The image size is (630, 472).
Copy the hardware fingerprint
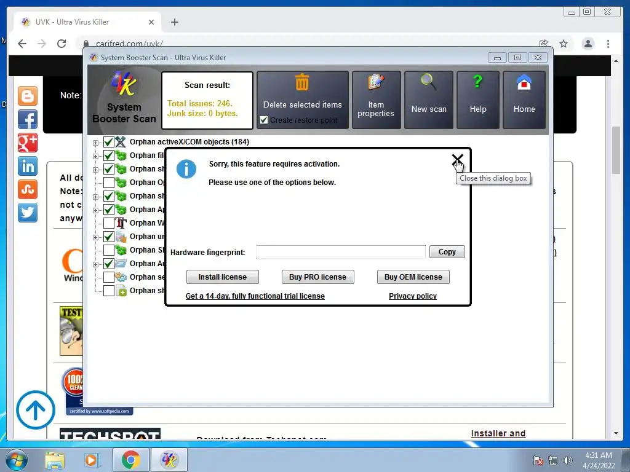(x=447, y=251)
